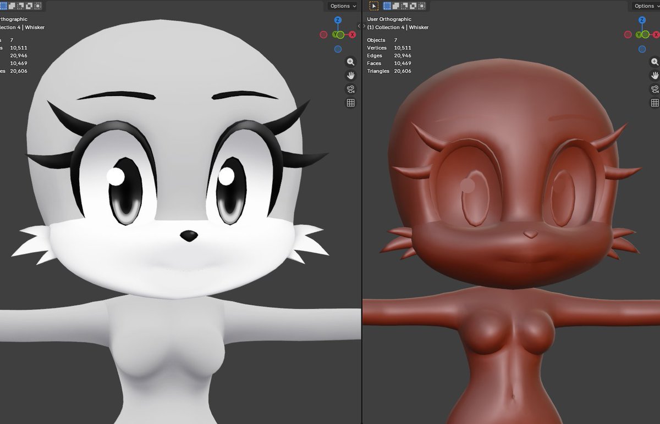The image size is (660, 424).
Task: Toggle perspective/orthographic grid icon in right viewport
Action: [x=654, y=103]
